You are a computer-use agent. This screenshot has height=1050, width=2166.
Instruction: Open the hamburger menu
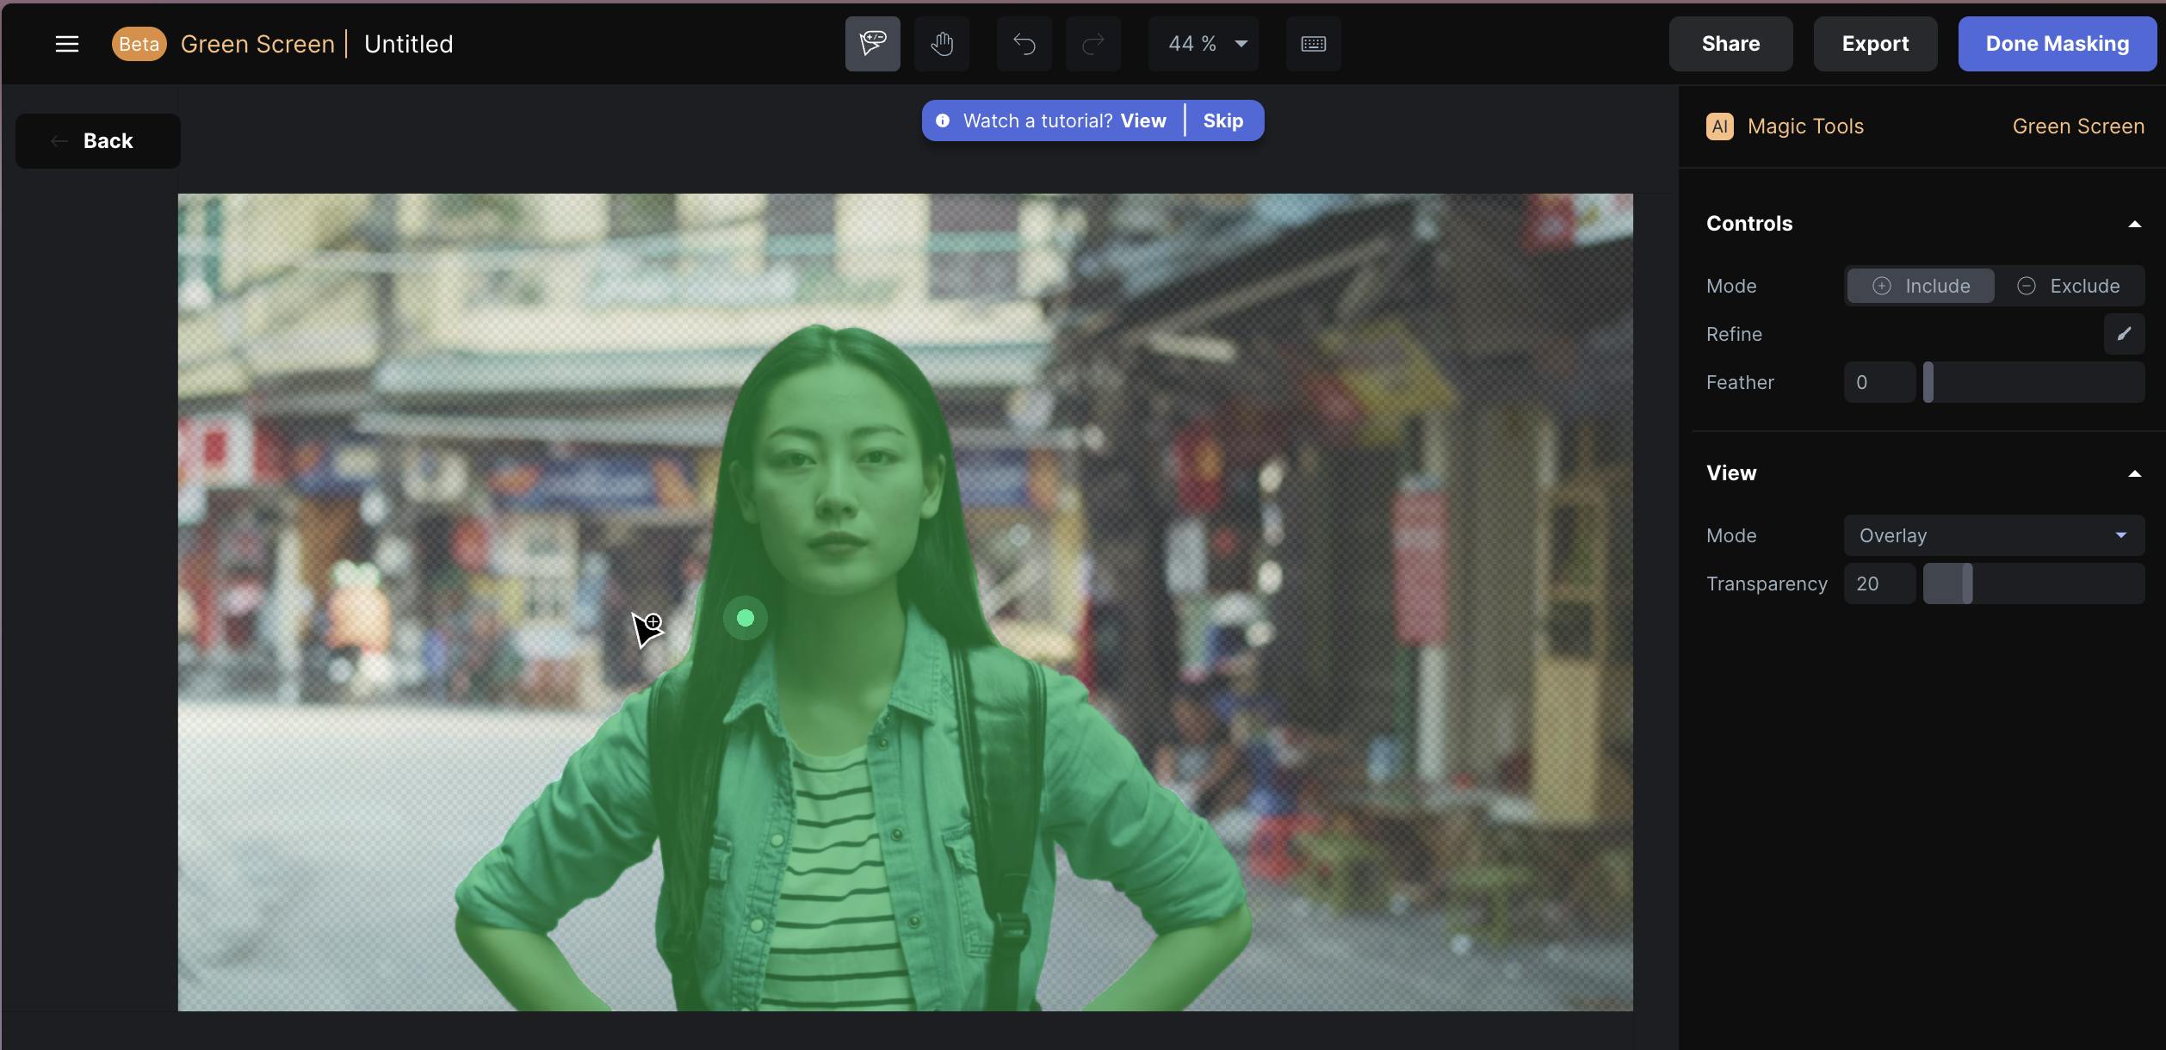pos(66,44)
